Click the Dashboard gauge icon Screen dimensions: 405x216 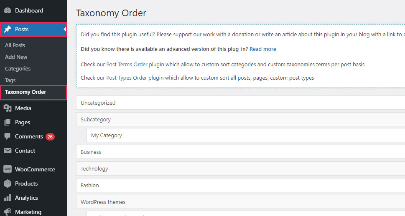point(8,10)
